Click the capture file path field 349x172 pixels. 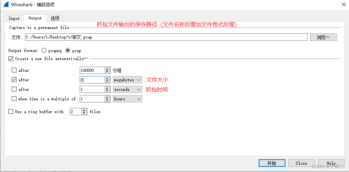(166, 37)
